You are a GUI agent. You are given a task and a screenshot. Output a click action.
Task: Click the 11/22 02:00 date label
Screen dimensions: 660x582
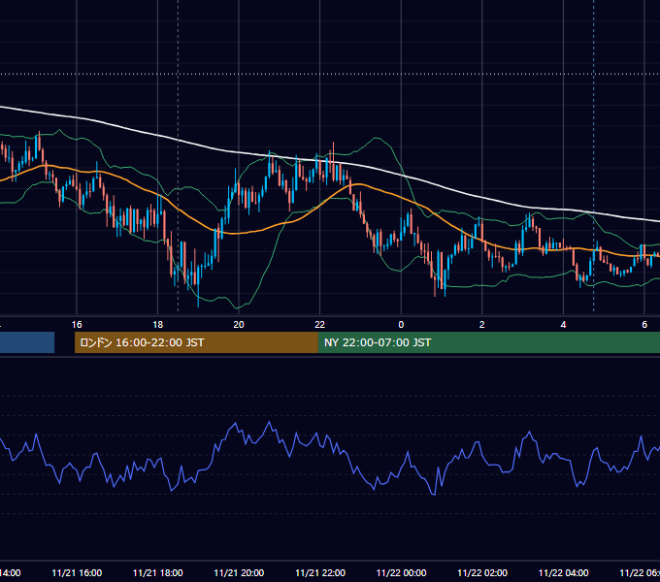[482, 572]
